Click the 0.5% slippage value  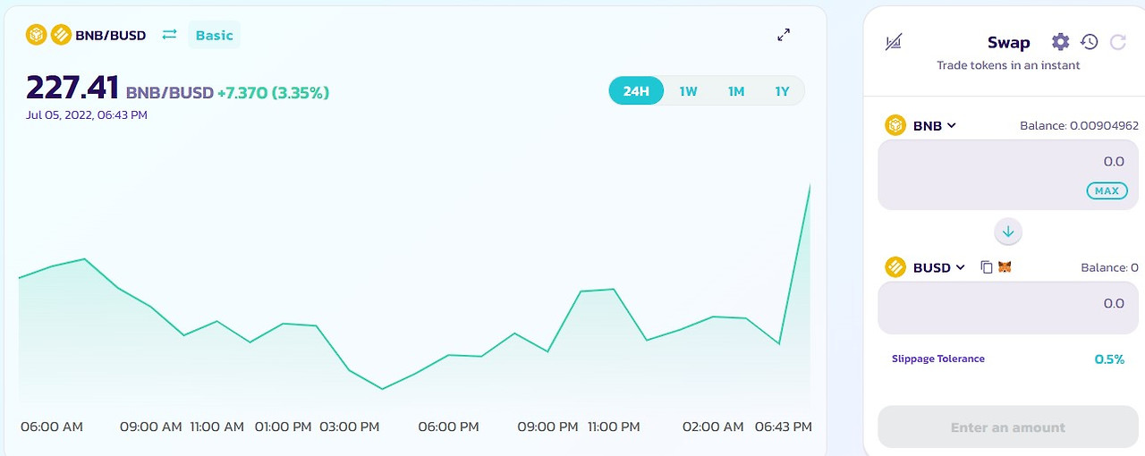click(1109, 359)
